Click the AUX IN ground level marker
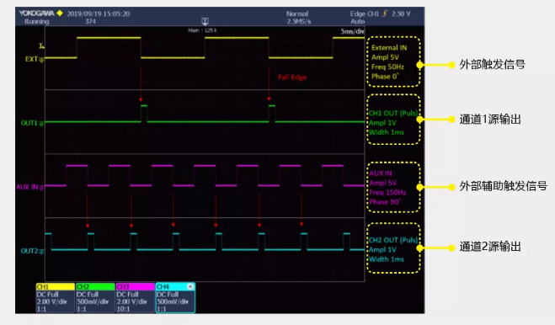 pos(42,187)
